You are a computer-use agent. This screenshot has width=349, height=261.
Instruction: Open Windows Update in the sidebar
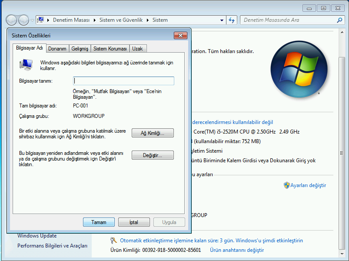(x=37, y=236)
